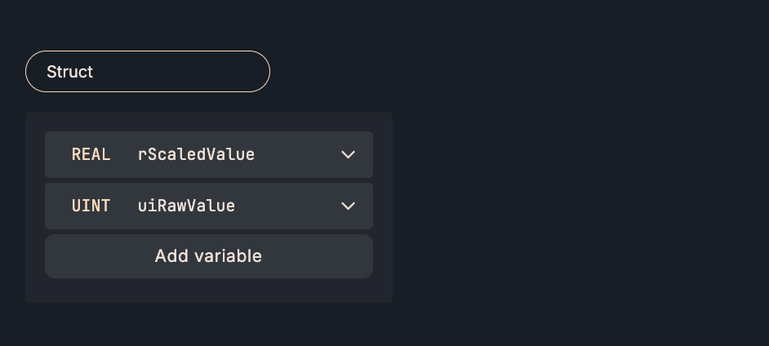Click the Add variable button
769x346 pixels.
[208, 256]
